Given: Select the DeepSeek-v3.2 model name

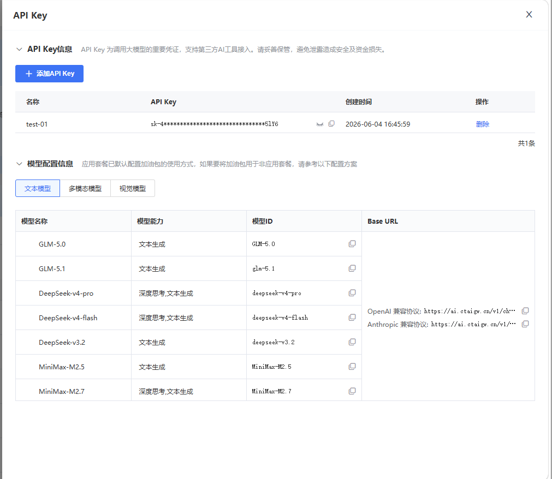Looking at the screenshot, I should click(x=62, y=343).
